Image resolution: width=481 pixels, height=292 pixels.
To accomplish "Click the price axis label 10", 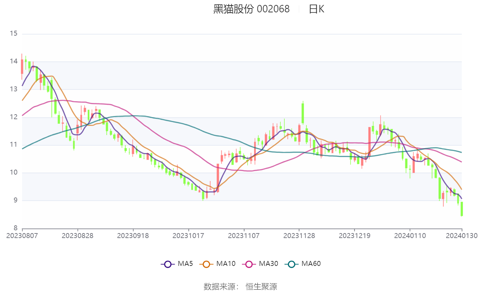I will point(14,172).
